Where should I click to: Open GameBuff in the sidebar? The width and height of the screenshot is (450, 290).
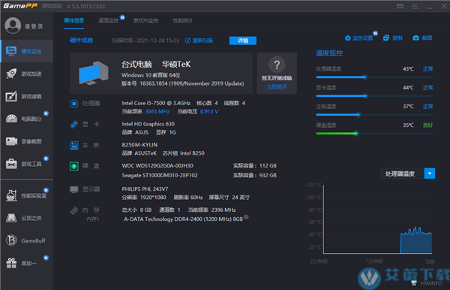coord(27,240)
